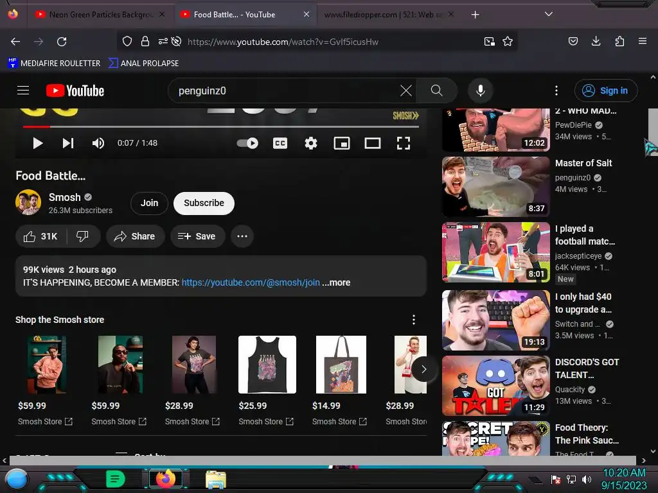The width and height of the screenshot is (658, 493).
Task: Click the autoplay blocked icon
Action: tap(177, 41)
